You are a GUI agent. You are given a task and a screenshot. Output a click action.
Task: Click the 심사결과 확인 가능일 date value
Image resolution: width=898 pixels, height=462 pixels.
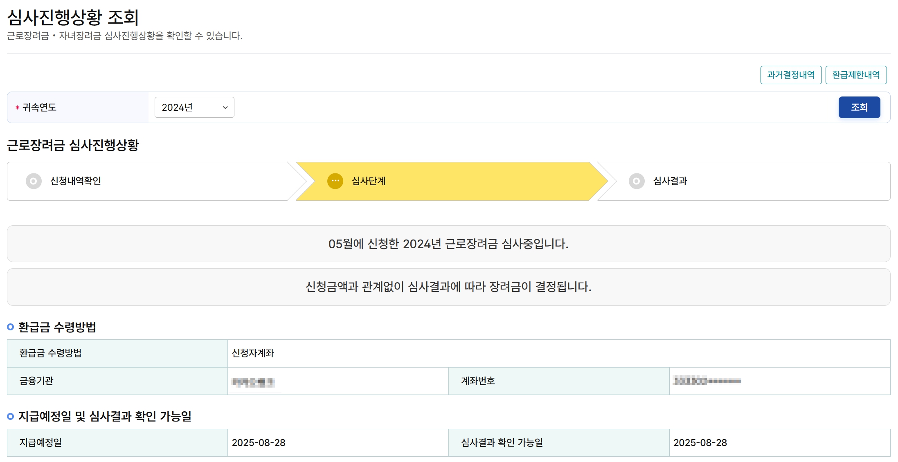click(x=700, y=443)
